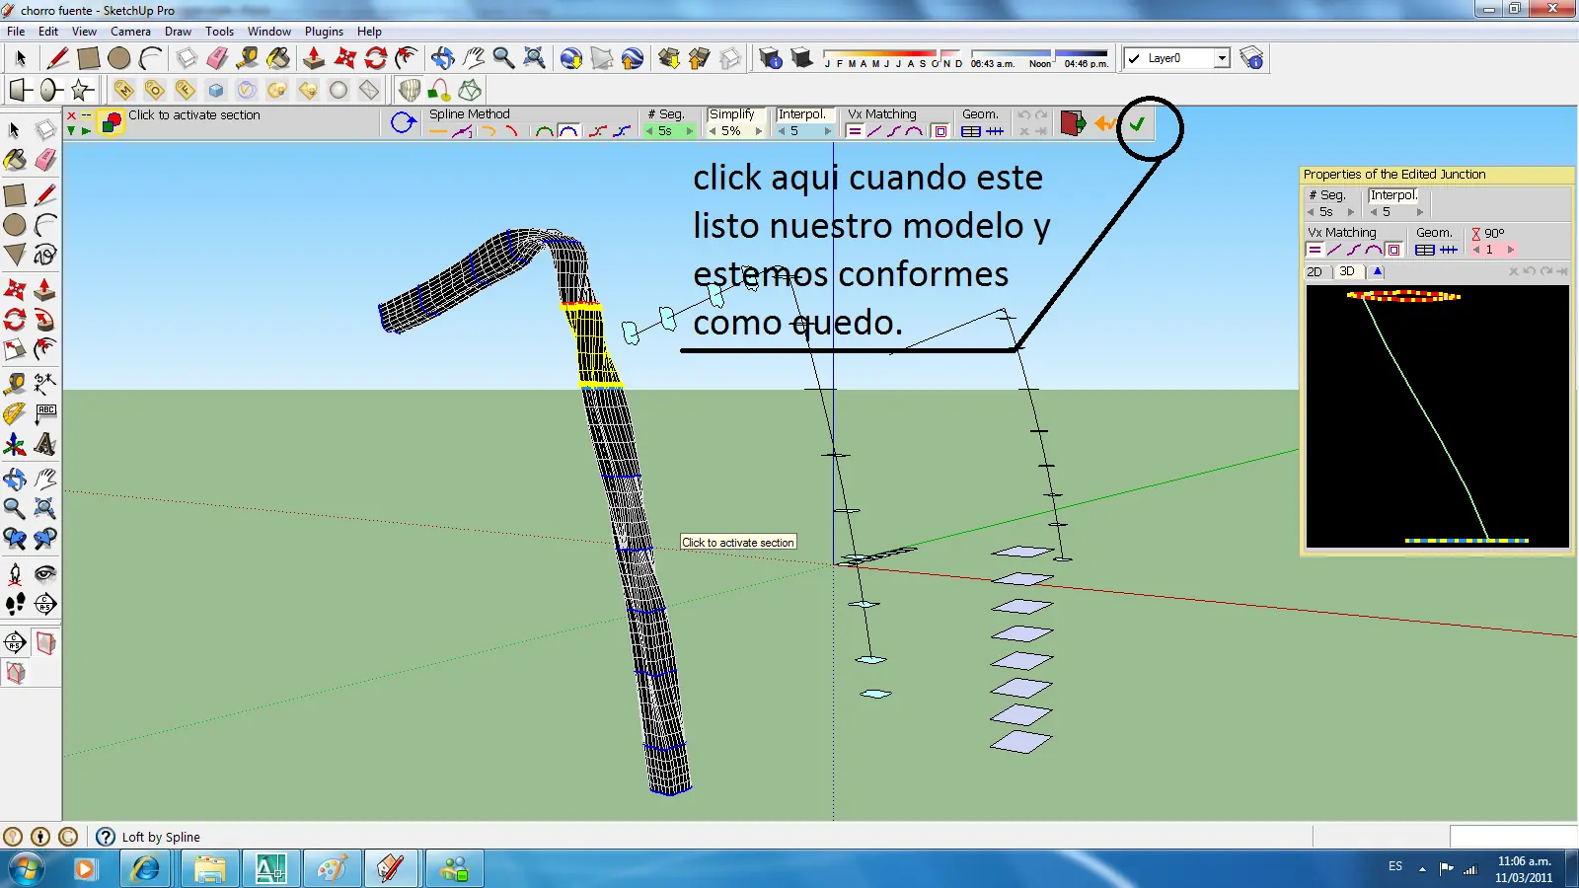Viewport: 1579px width, 888px height.
Task: Click the Layer Manager icon beside Layer0
Action: 1251,58
